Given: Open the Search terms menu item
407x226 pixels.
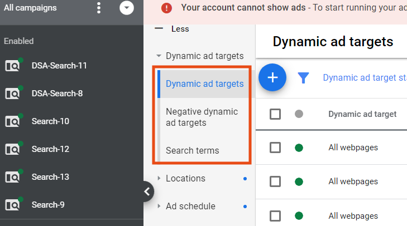Looking at the screenshot, I should tap(193, 150).
